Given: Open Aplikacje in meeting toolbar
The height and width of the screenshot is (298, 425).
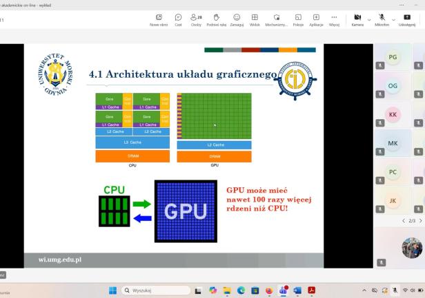Looking at the screenshot, I should pos(316,19).
